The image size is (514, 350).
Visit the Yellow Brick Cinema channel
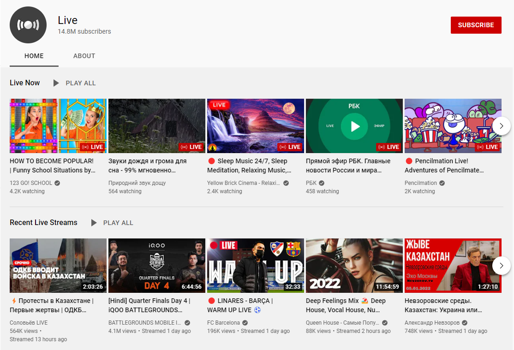[244, 183]
